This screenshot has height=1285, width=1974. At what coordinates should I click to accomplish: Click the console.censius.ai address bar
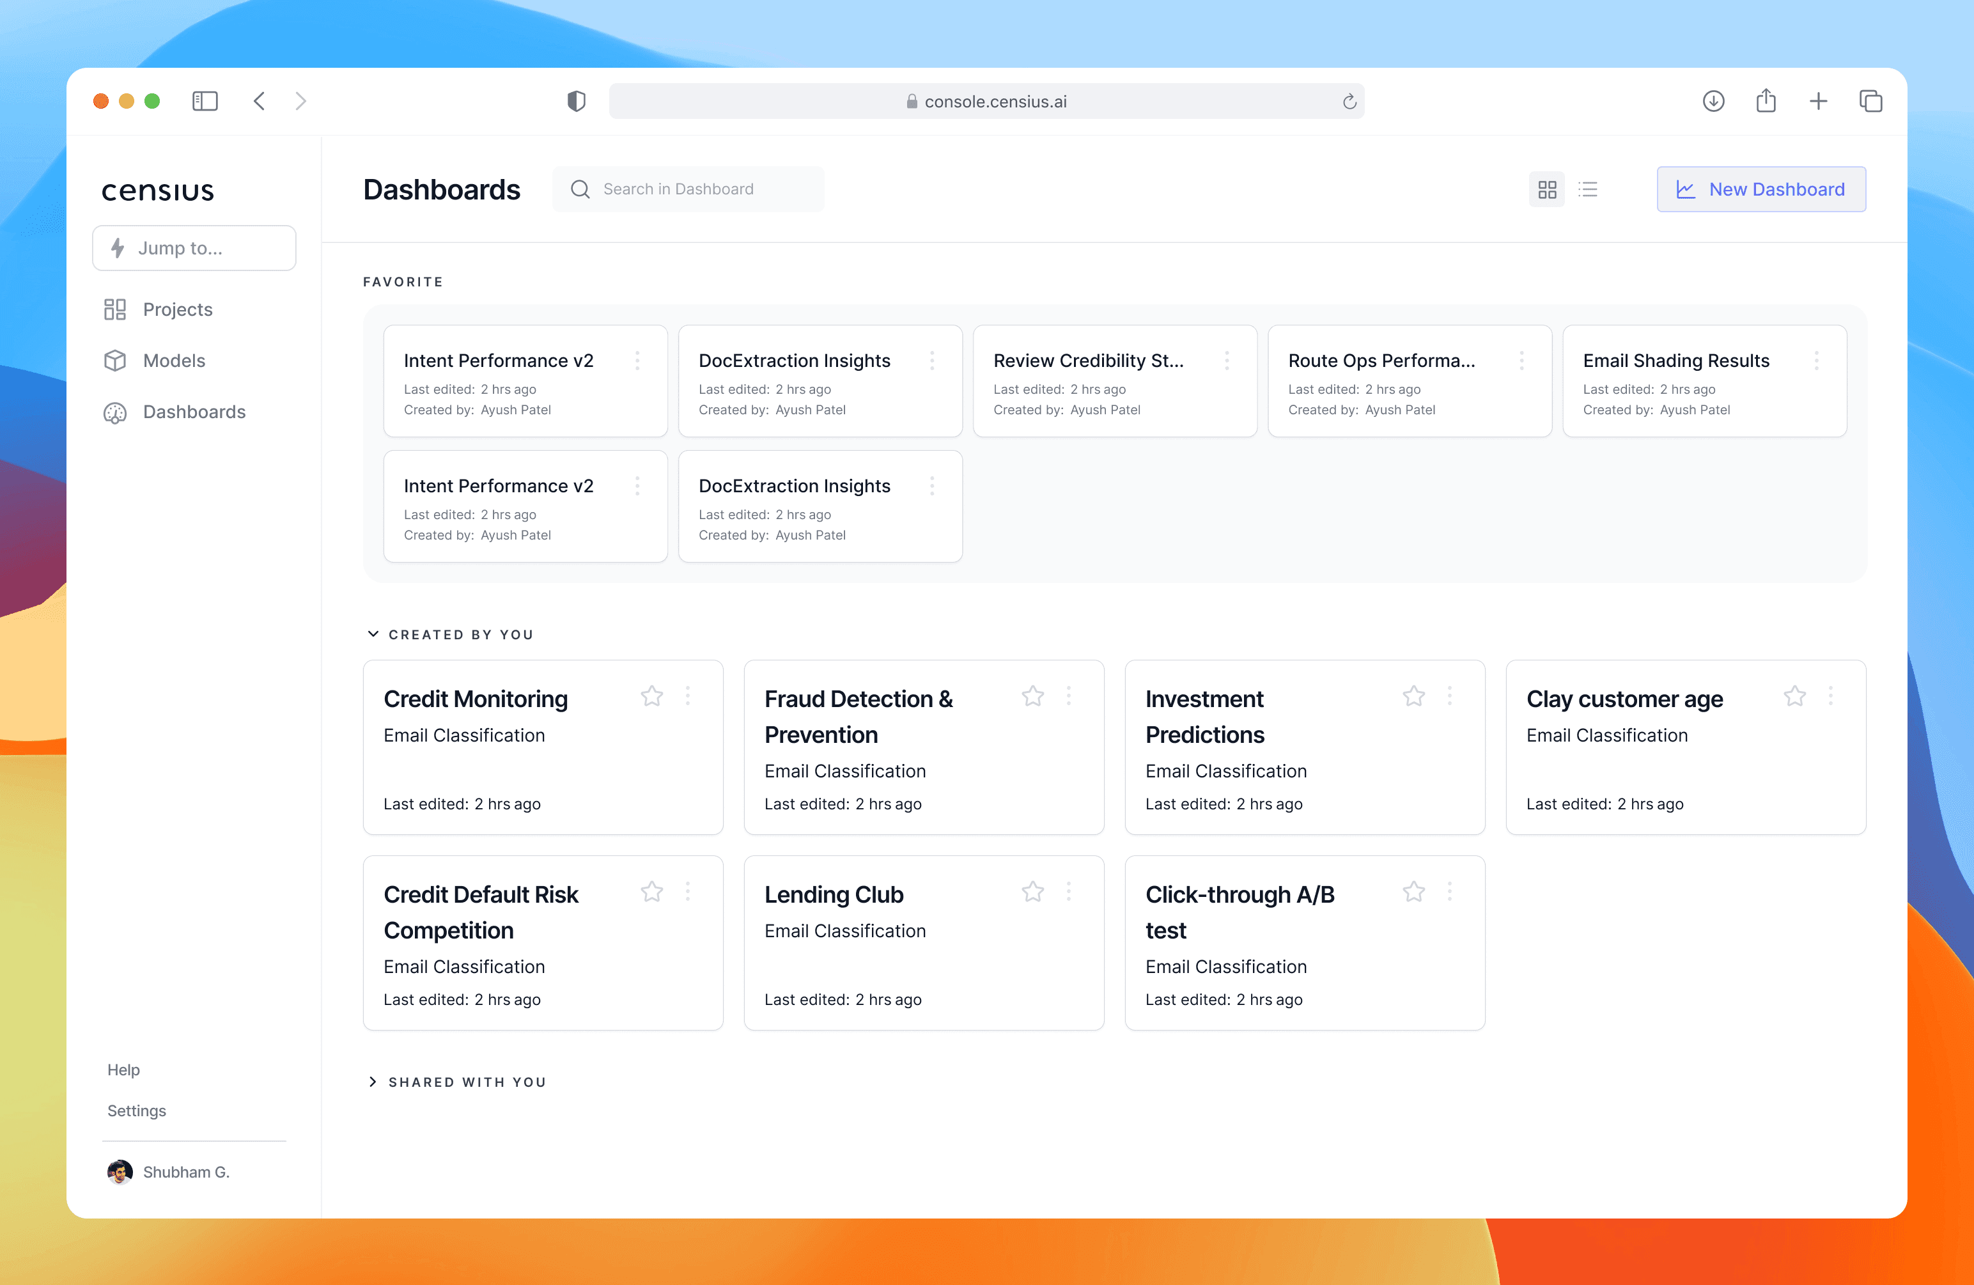click(986, 101)
